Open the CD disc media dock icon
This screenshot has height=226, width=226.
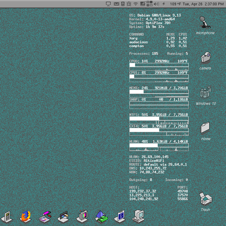pyautogui.click(x=64, y=216)
